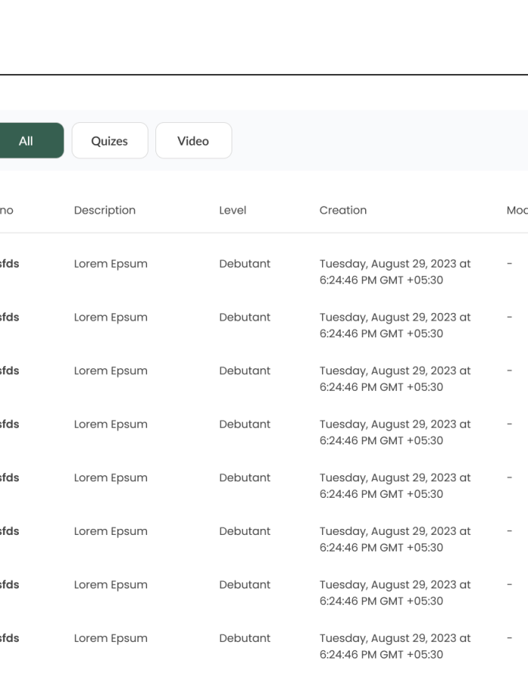Open the second row's sfds entry
The image size is (528, 679).
(x=9, y=318)
